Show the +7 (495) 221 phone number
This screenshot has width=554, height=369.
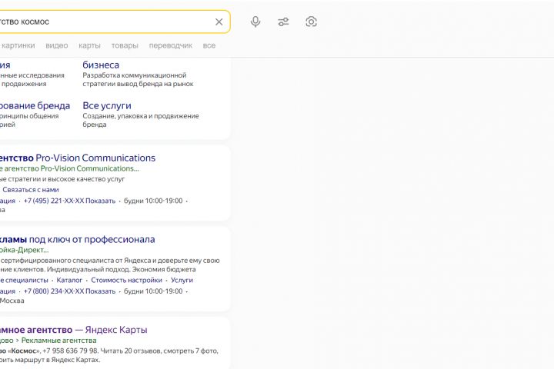69,201
